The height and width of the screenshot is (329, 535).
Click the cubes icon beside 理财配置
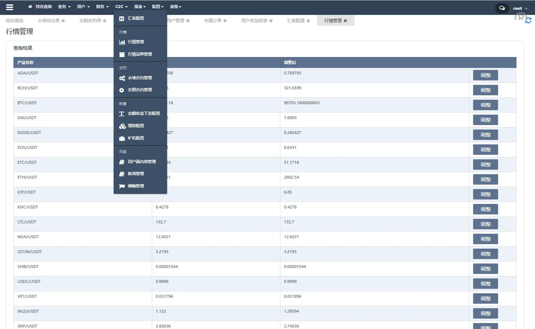click(122, 126)
